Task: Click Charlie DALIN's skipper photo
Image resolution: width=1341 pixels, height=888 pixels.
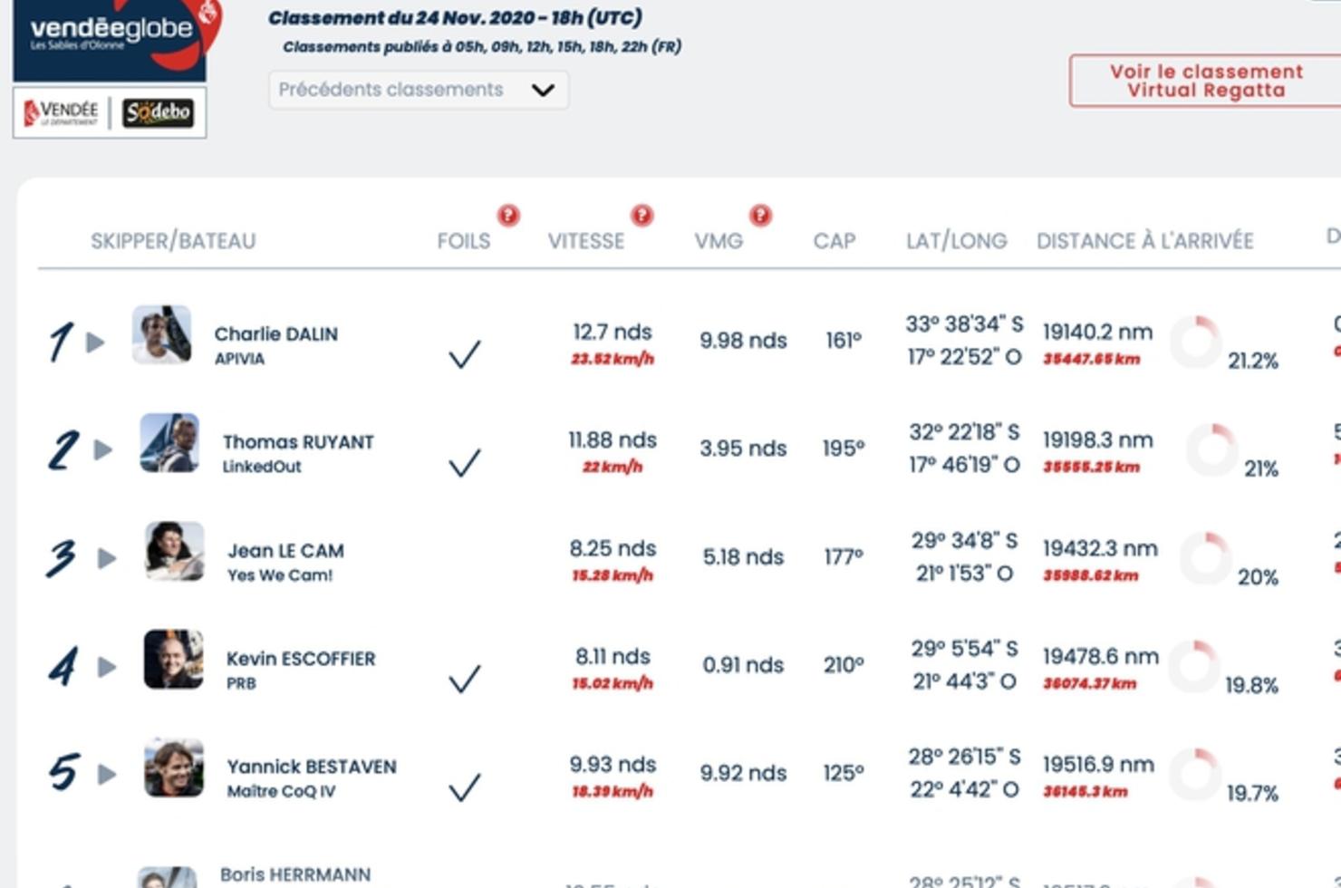Action: tap(161, 334)
